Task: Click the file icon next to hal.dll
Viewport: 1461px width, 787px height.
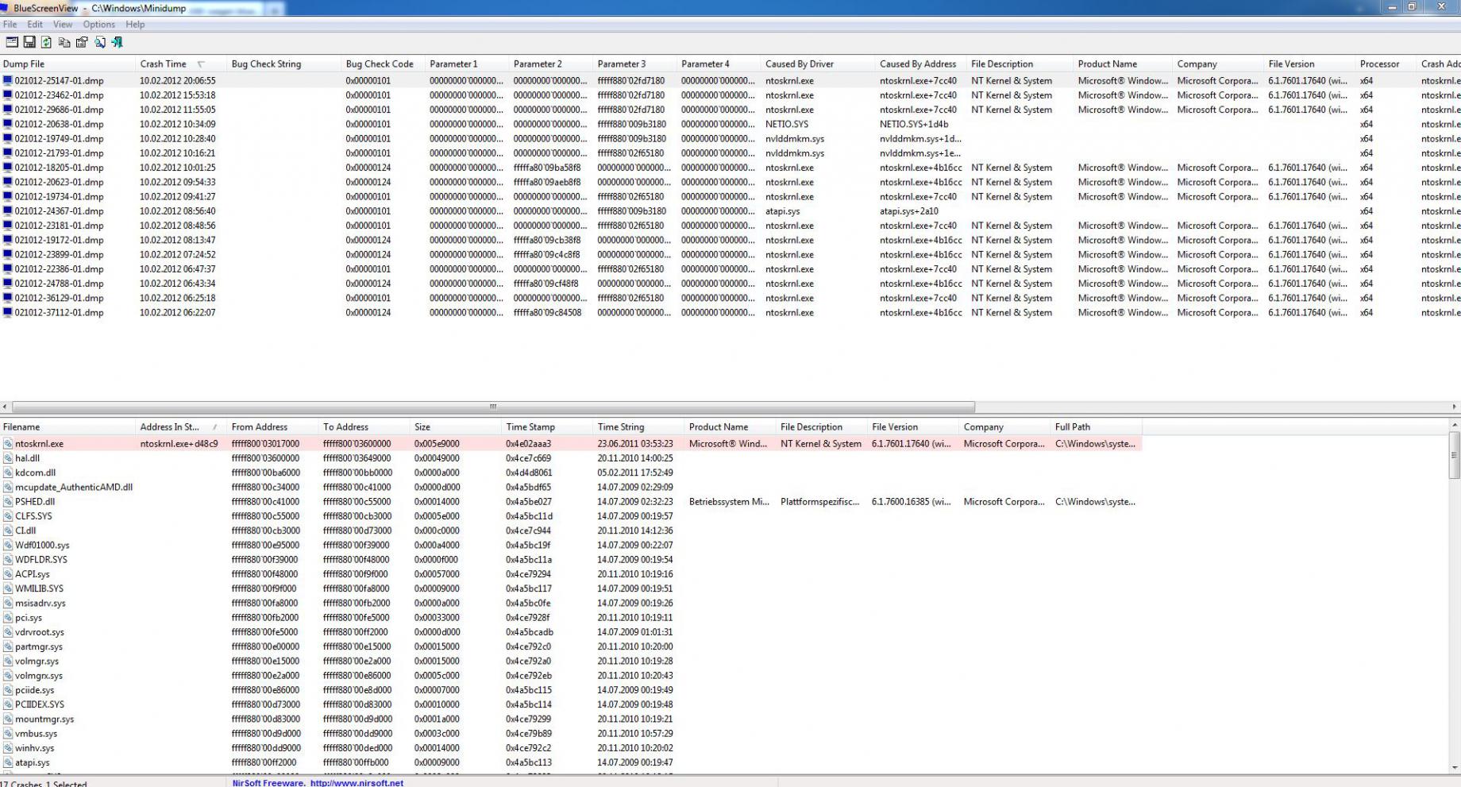Action: (8, 458)
